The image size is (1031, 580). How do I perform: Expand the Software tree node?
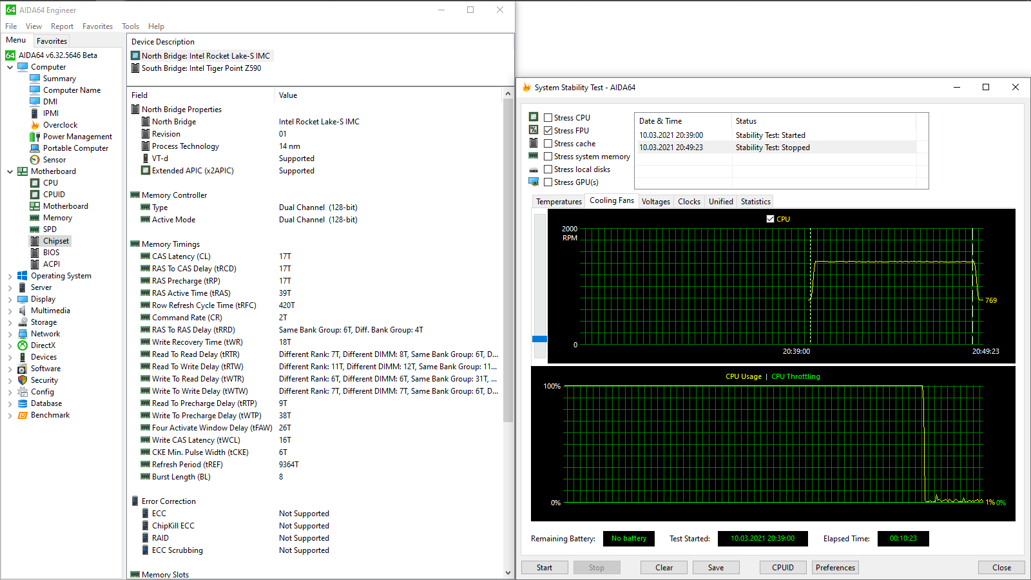[x=10, y=369]
